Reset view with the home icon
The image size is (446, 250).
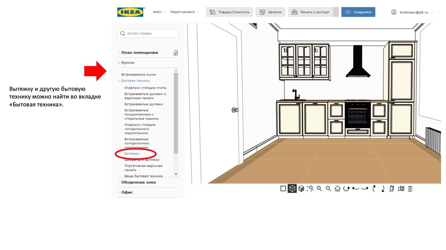338,189
